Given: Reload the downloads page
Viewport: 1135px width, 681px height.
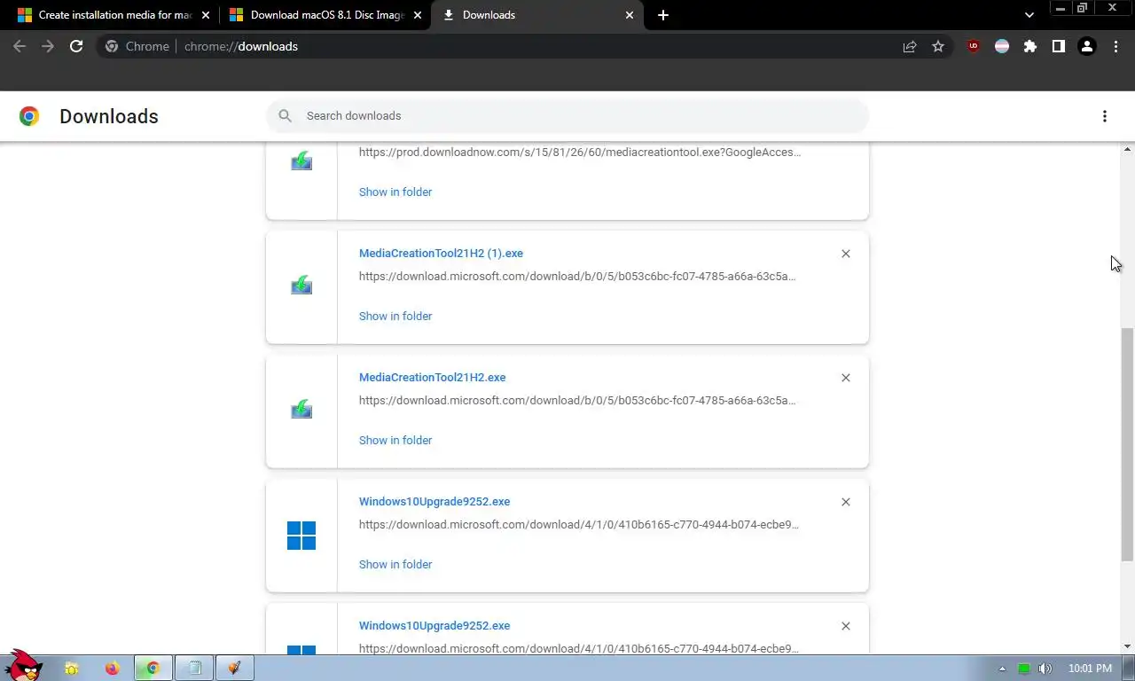Looking at the screenshot, I should tap(76, 46).
